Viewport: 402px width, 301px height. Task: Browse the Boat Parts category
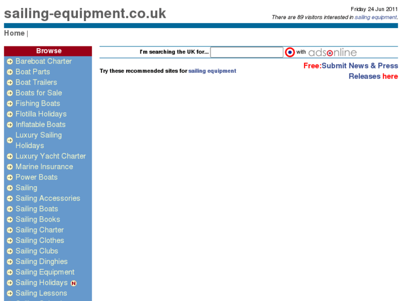point(33,72)
